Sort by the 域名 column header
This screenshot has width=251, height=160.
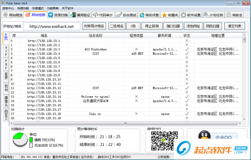tap(44, 36)
